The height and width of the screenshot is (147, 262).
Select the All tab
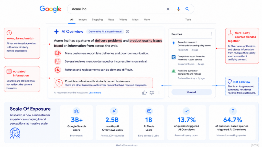point(72,19)
